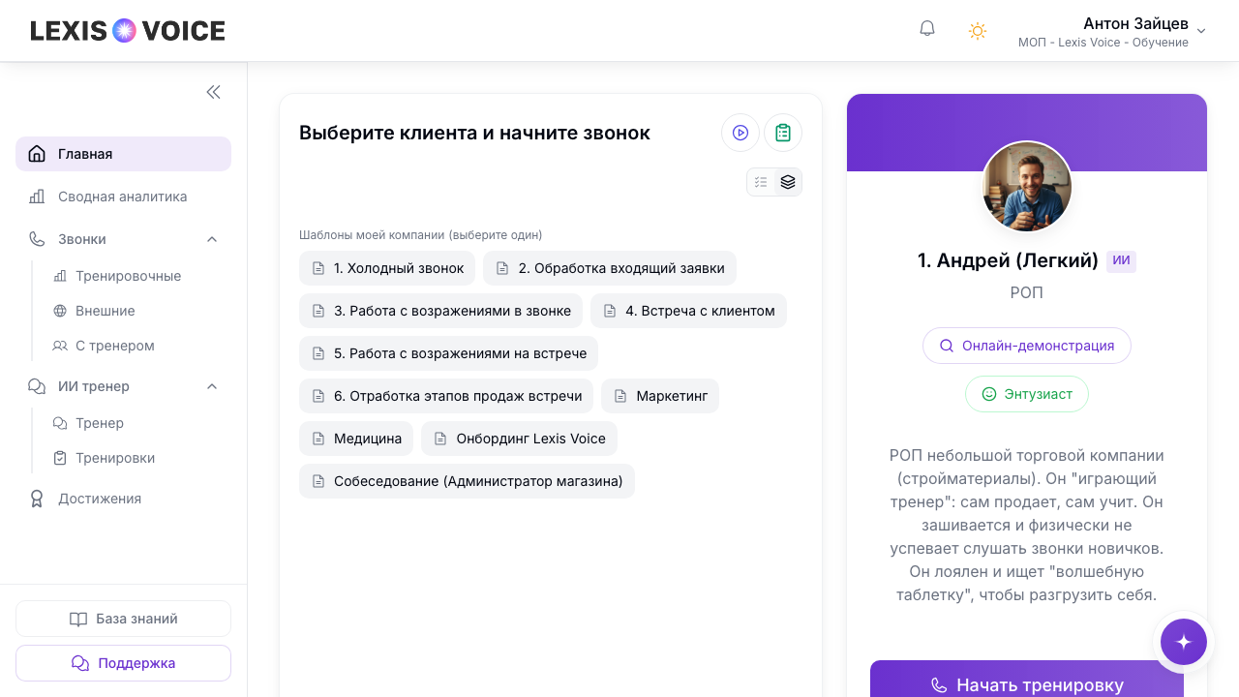Select Собеседование (Администратор магазина) template

[467, 481]
